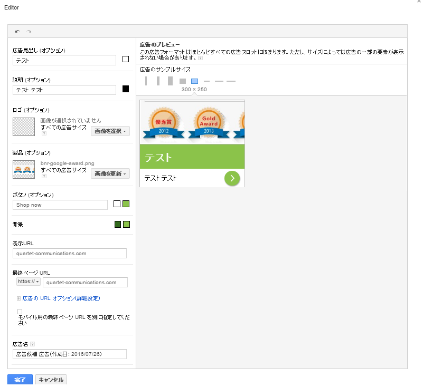This screenshot has width=423, height=387.
Task: Click the redo arrow icon
Action: tap(29, 32)
